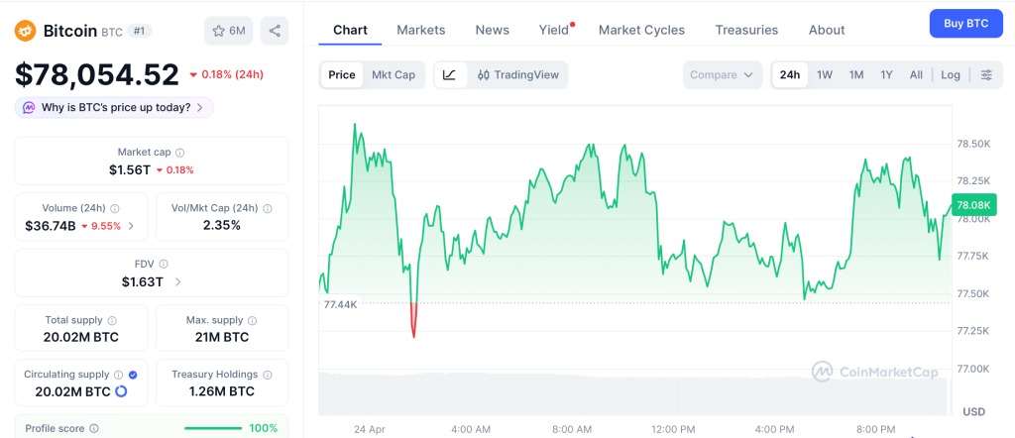Click the line chart type icon

[x=449, y=74]
